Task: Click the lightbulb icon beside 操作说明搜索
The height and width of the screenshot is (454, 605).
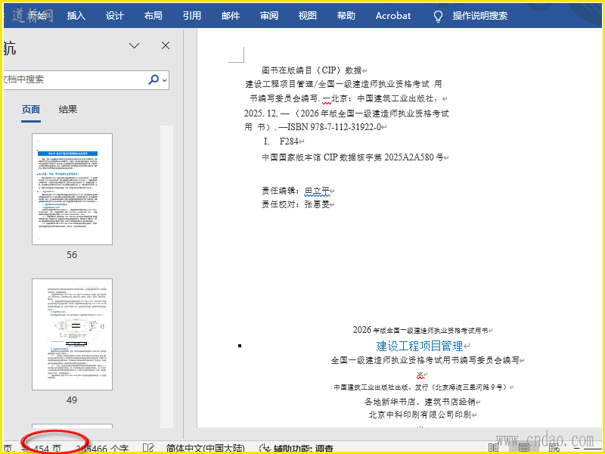Action: click(x=438, y=16)
